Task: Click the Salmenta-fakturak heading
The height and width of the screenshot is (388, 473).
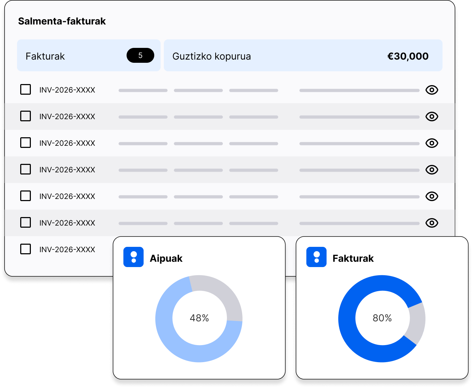Action: point(62,21)
